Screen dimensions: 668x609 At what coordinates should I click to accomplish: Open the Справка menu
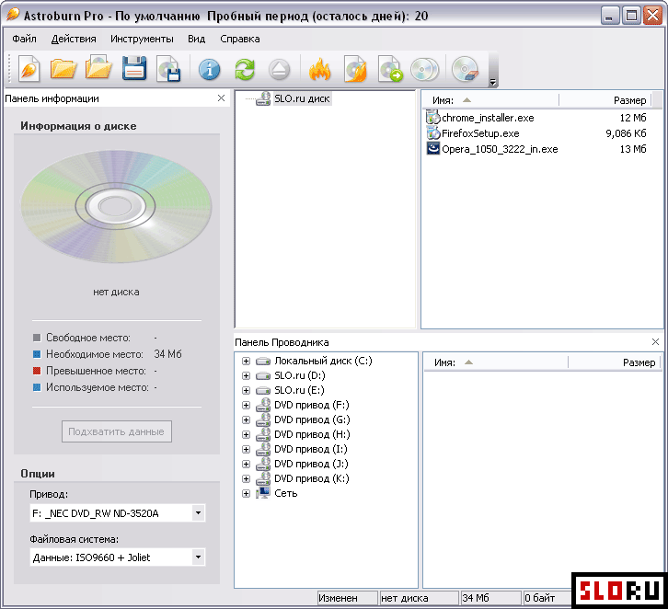pos(240,39)
